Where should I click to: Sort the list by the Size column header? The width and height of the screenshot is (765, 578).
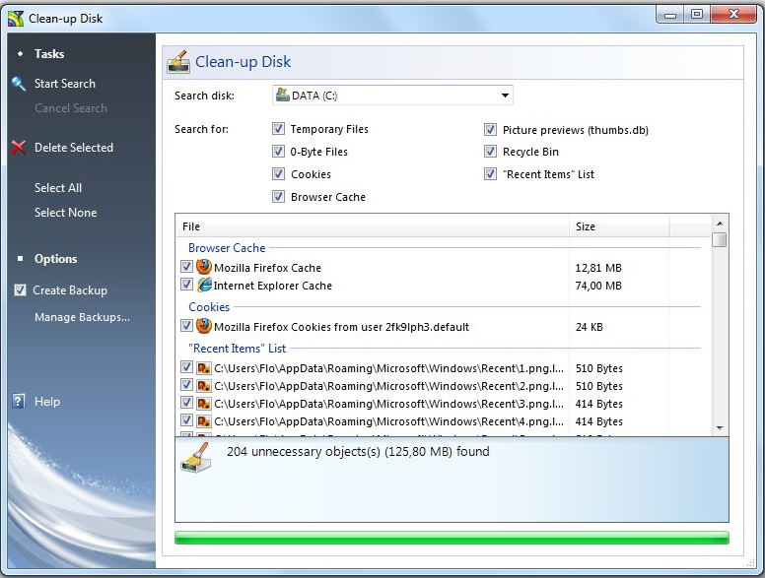coord(619,226)
